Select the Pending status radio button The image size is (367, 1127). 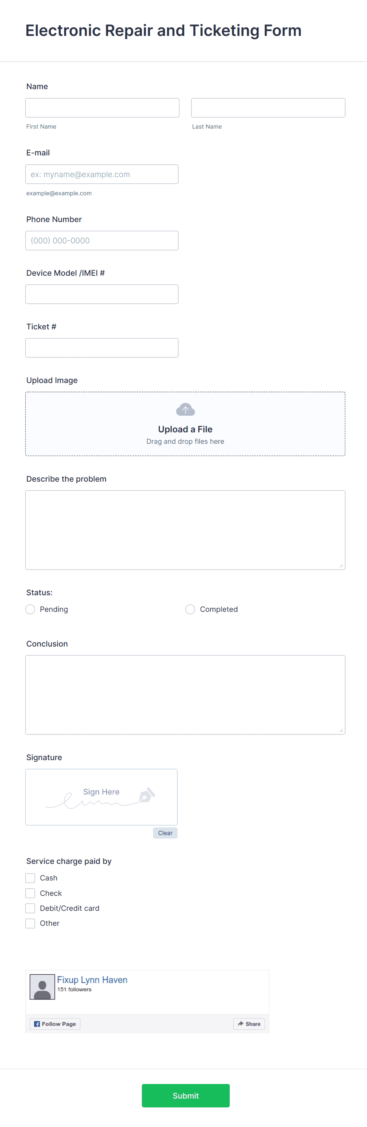click(x=30, y=609)
